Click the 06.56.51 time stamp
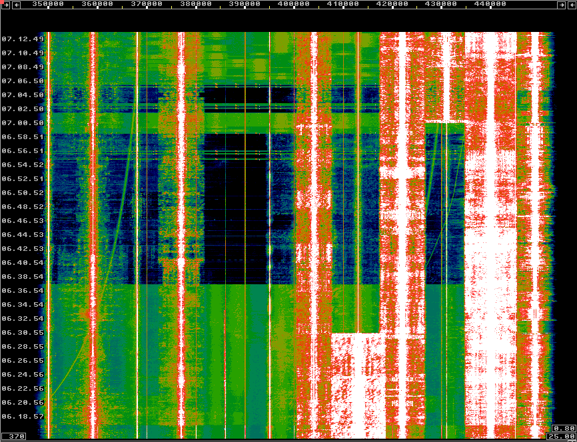Image resolution: width=577 pixels, height=442 pixels. (23, 150)
